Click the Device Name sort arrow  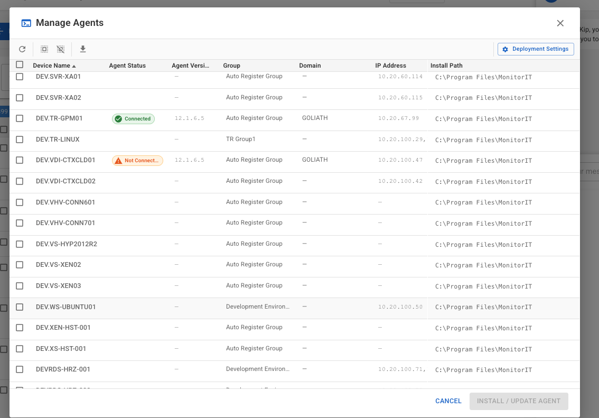coord(74,66)
